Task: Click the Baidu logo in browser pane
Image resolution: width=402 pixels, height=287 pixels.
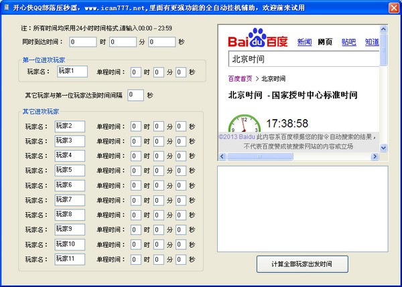Action: click(x=258, y=38)
